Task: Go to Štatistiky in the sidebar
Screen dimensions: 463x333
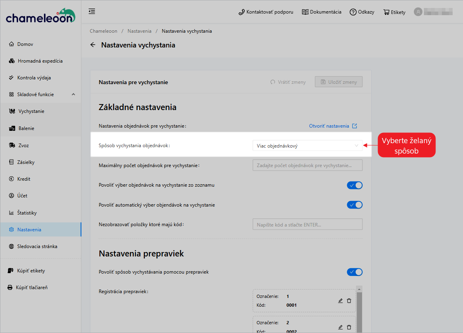Action: tap(27, 213)
